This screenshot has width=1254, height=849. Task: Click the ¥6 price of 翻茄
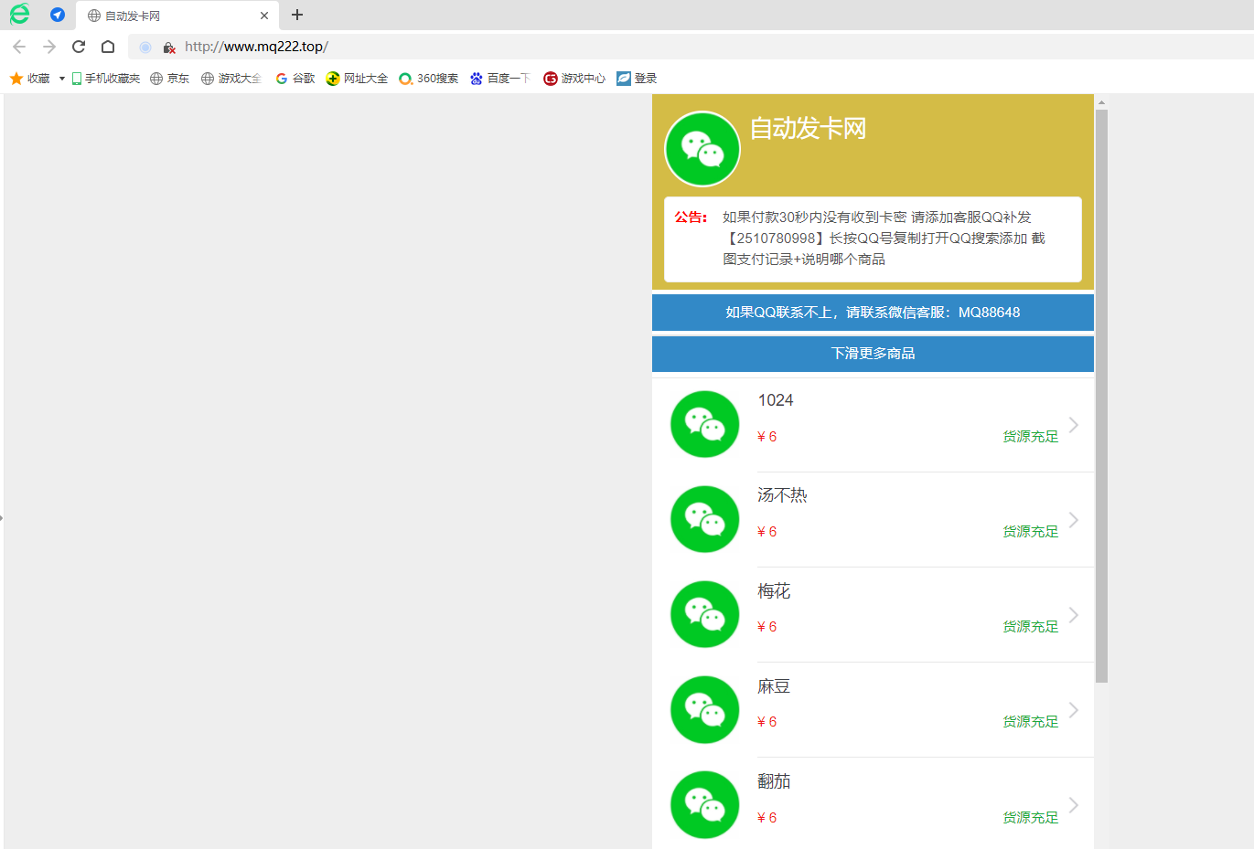[x=767, y=818]
